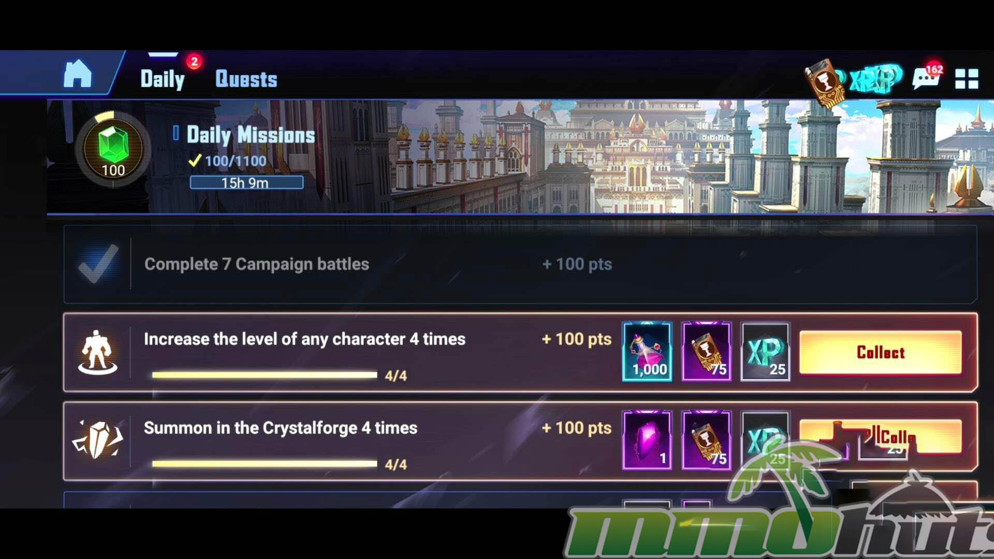
Task: Open the four-square grid menu icon
Action: (967, 79)
